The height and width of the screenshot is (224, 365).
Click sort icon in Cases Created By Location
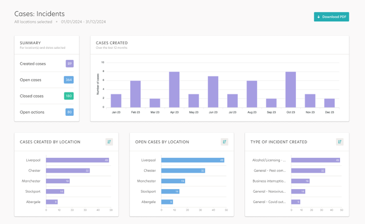(x=109, y=142)
